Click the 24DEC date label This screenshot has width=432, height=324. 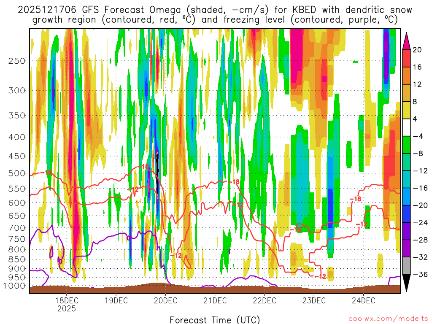coord(363,300)
